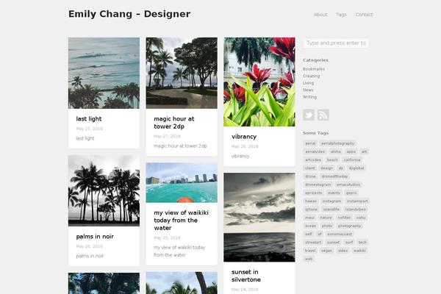Select the 'maui' tag
Viewport: 441px width, 294px height.
pos(309,218)
